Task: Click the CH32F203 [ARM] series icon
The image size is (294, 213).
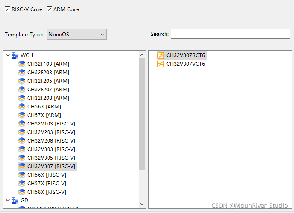Action: pyautogui.click(x=22, y=73)
